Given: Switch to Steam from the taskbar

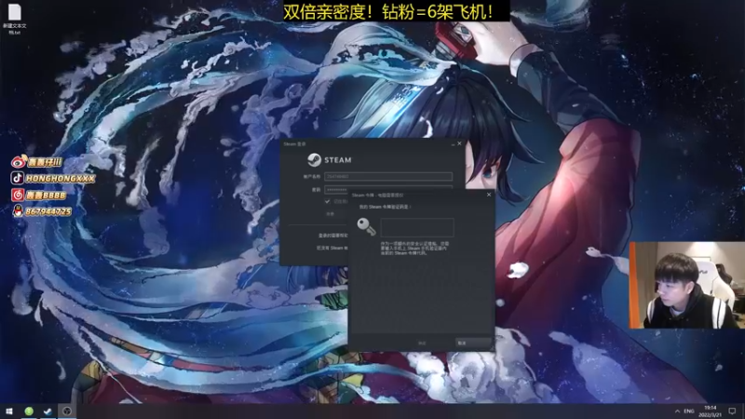Looking at the screenshot, I should (47, 412).
